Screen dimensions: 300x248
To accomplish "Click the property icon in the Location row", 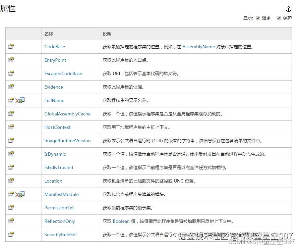I will pos(11,181).
